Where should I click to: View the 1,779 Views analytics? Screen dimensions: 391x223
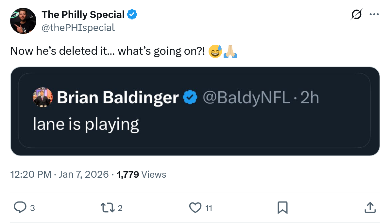point(141,174)
